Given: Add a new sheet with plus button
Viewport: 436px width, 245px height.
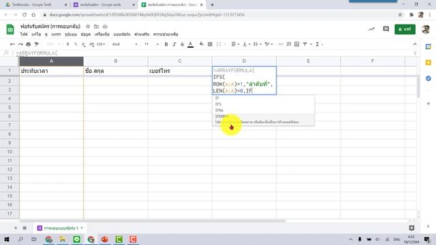Looking at the screenshot, I should (x=16, y=228).
